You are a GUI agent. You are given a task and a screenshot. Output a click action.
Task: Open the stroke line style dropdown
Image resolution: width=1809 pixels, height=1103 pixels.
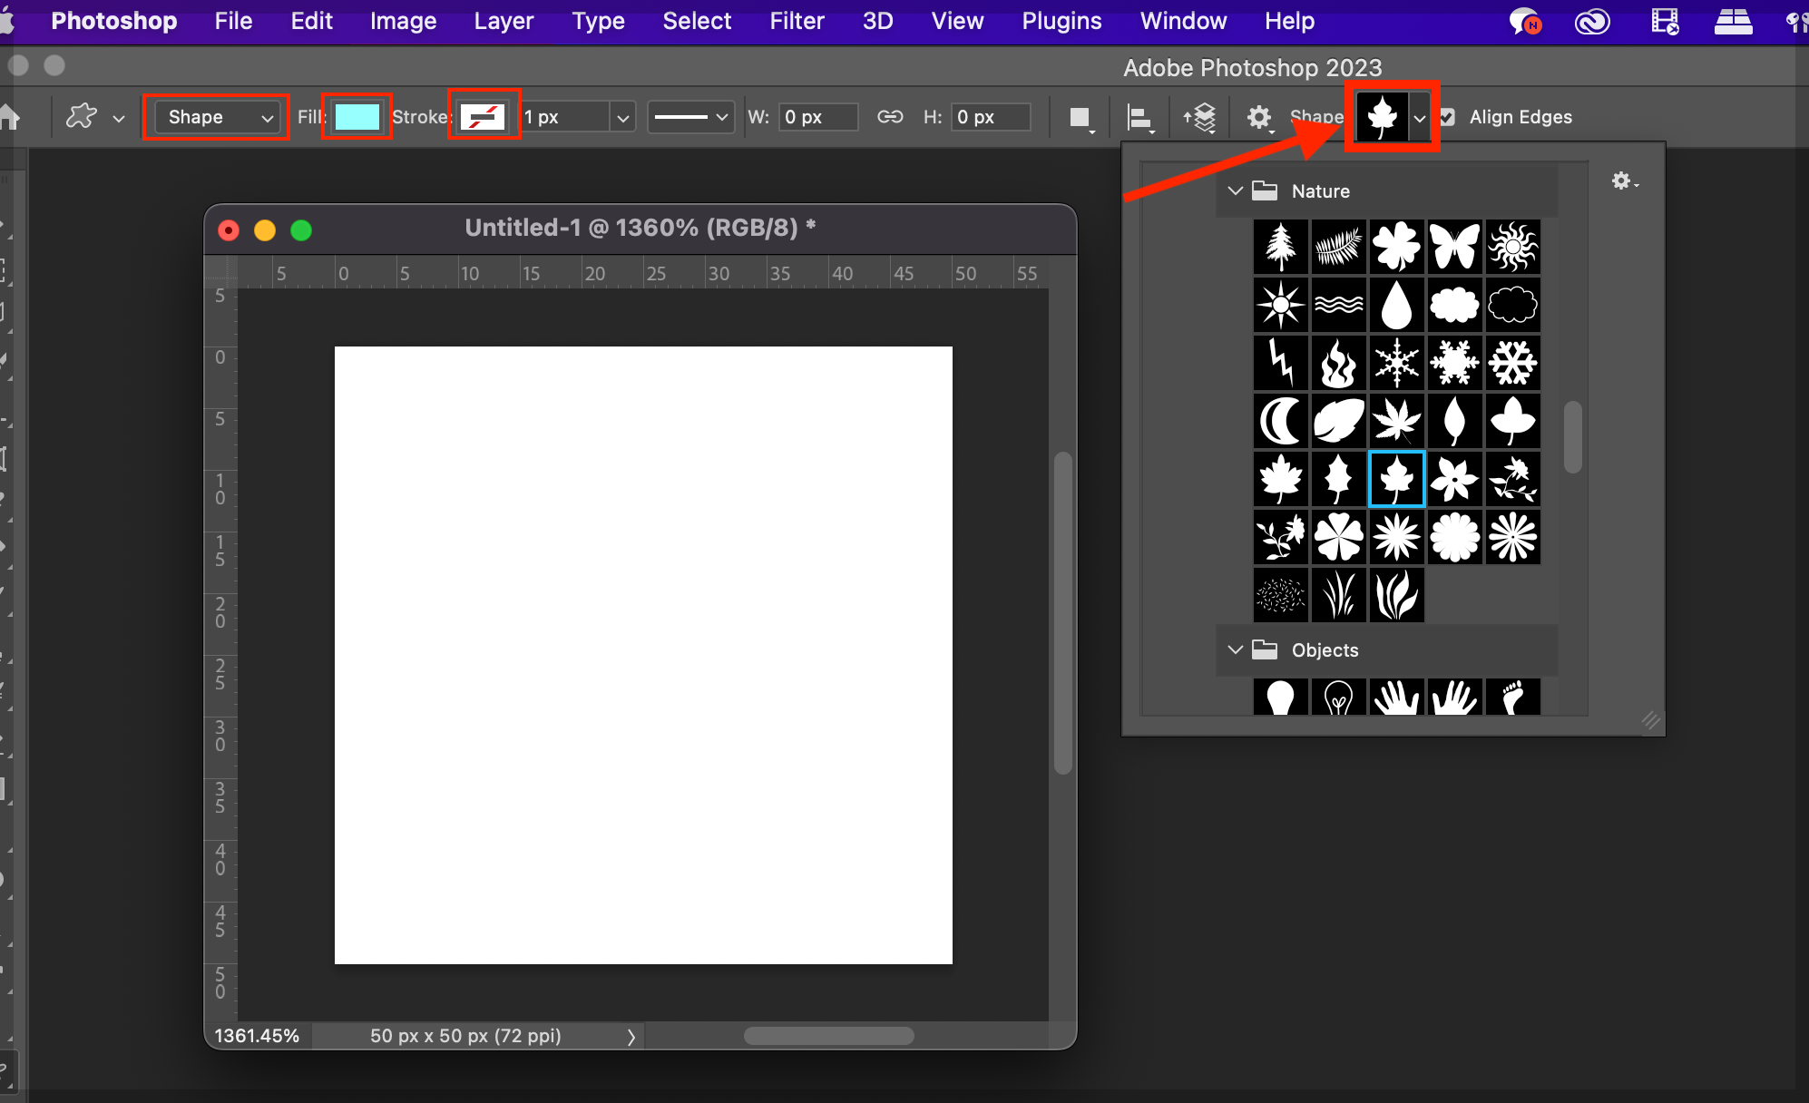point(691,117)
